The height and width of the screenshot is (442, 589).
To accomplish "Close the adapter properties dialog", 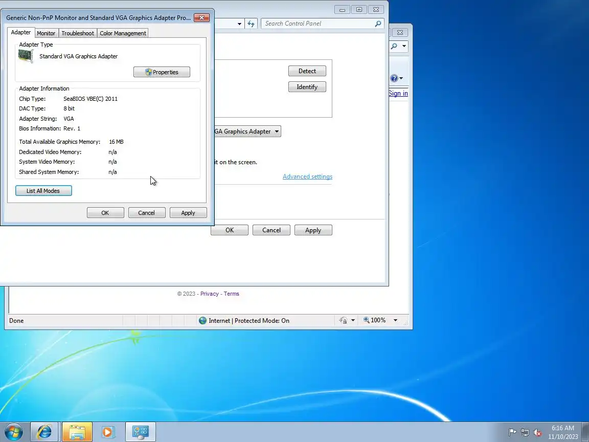I will pos(202,18).
